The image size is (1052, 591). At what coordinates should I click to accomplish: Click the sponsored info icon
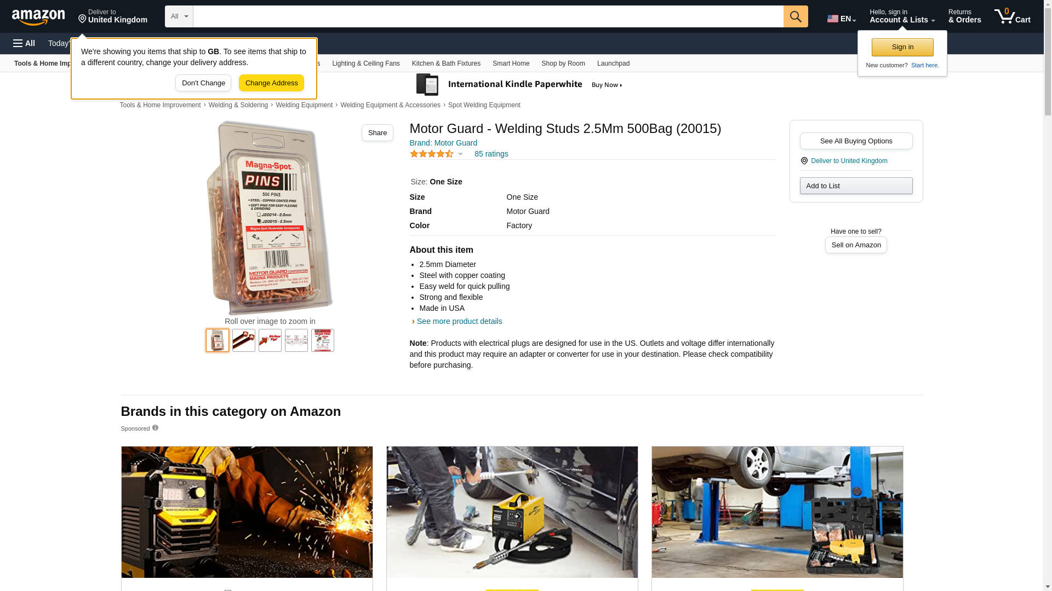[x=155, y=428]
